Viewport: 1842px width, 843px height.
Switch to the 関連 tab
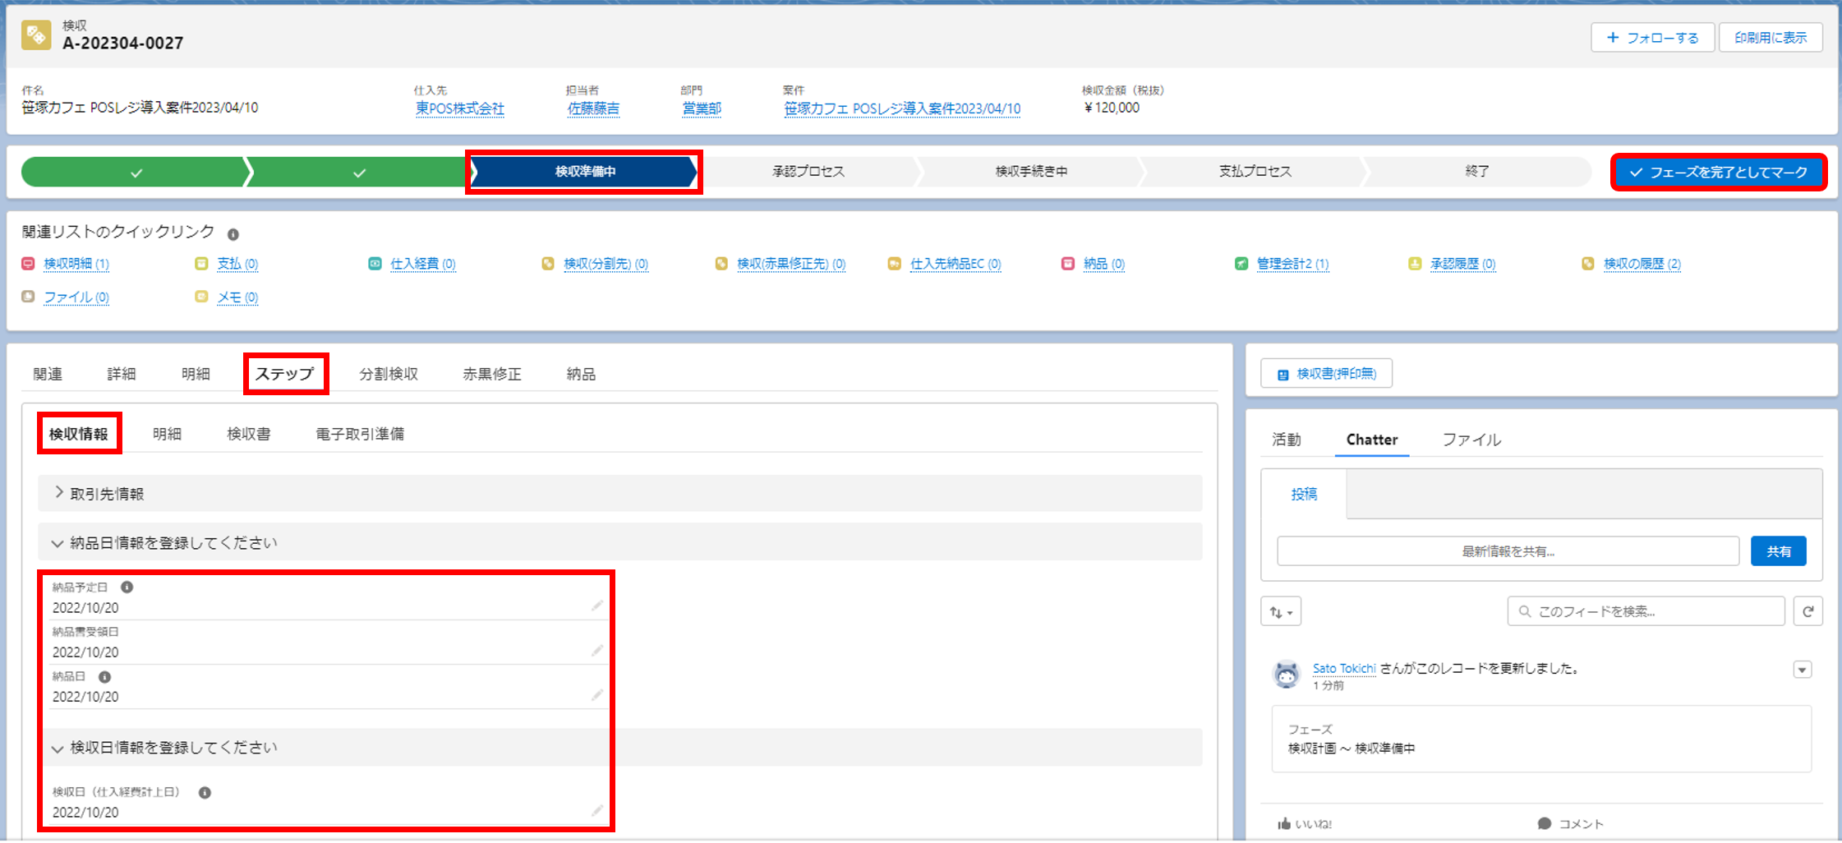click(x=48, y=374)
